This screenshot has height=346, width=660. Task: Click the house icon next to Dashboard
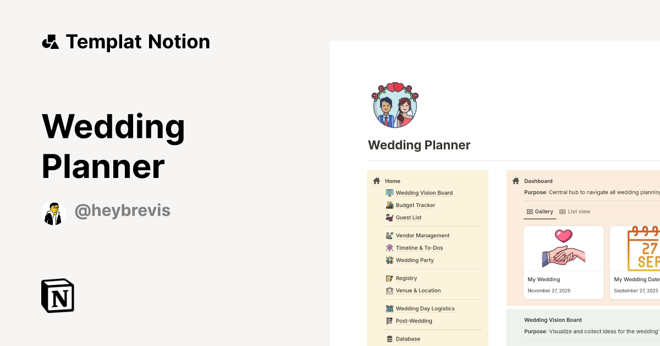pyautogui.click(x=516, y=181)
